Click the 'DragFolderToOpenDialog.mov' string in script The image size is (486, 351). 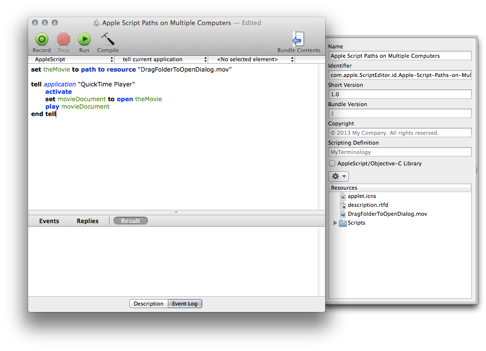pos(185,70)
